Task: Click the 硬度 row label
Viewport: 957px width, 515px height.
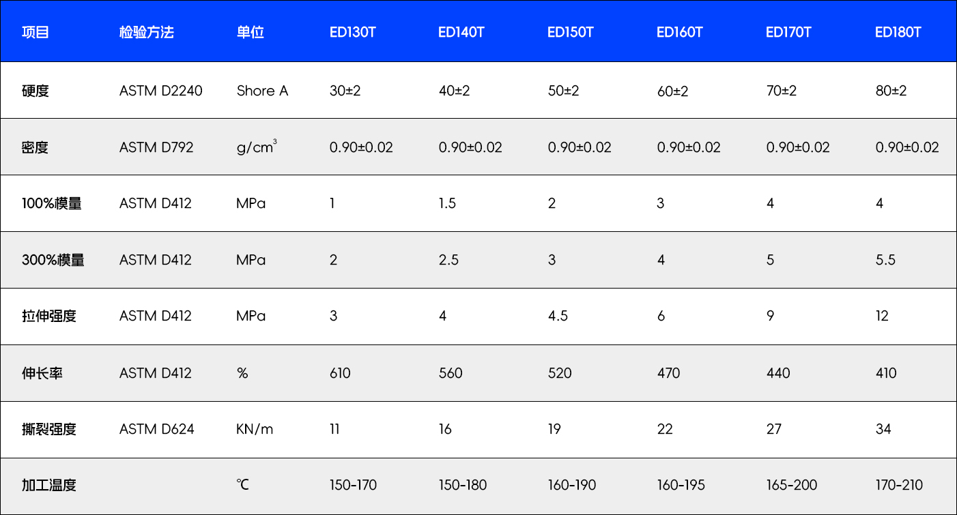Action: click(35, 91)
